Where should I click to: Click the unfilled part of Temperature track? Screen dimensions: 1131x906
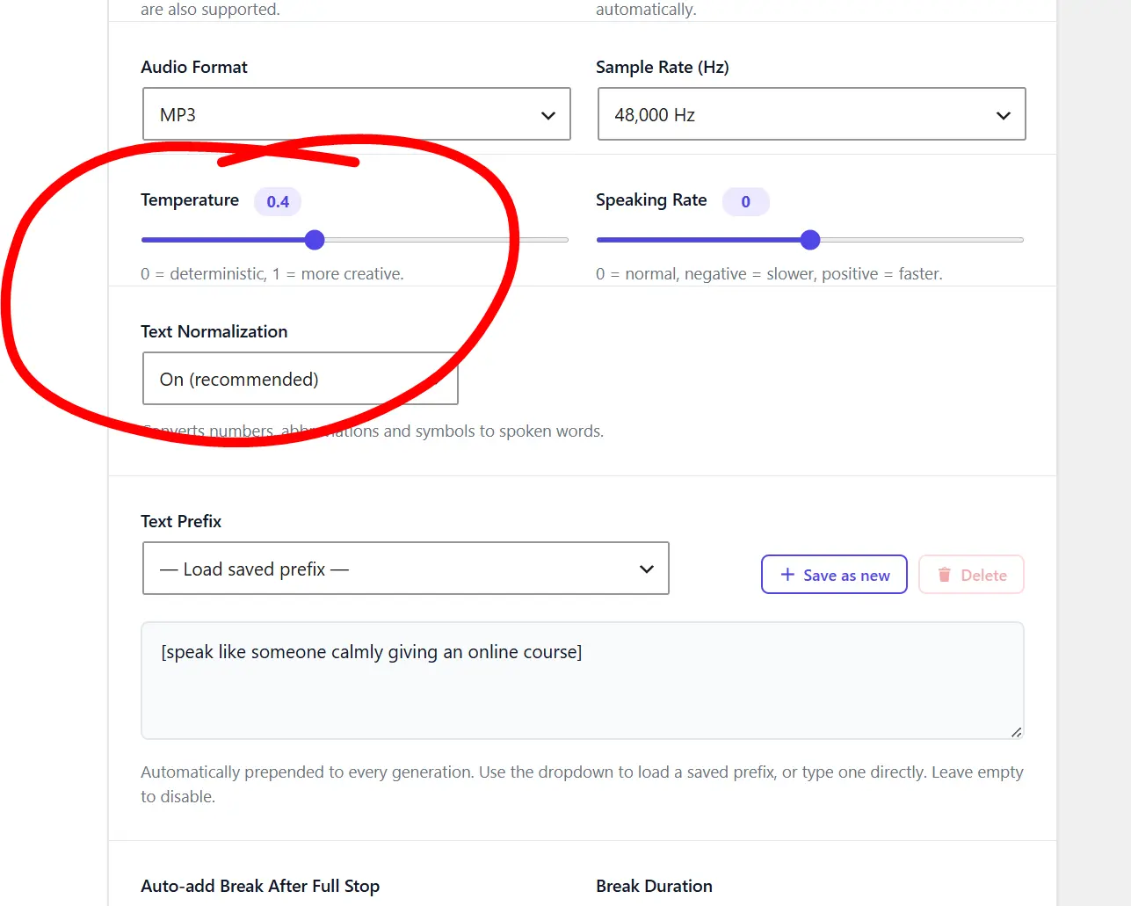click(x=446, y=240)
